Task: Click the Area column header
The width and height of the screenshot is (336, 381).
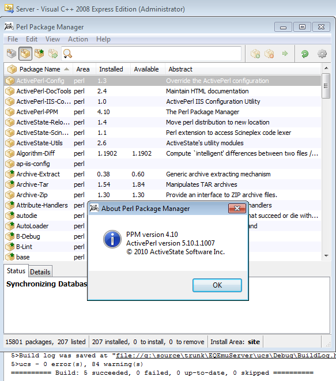Action: pos(83,69)
